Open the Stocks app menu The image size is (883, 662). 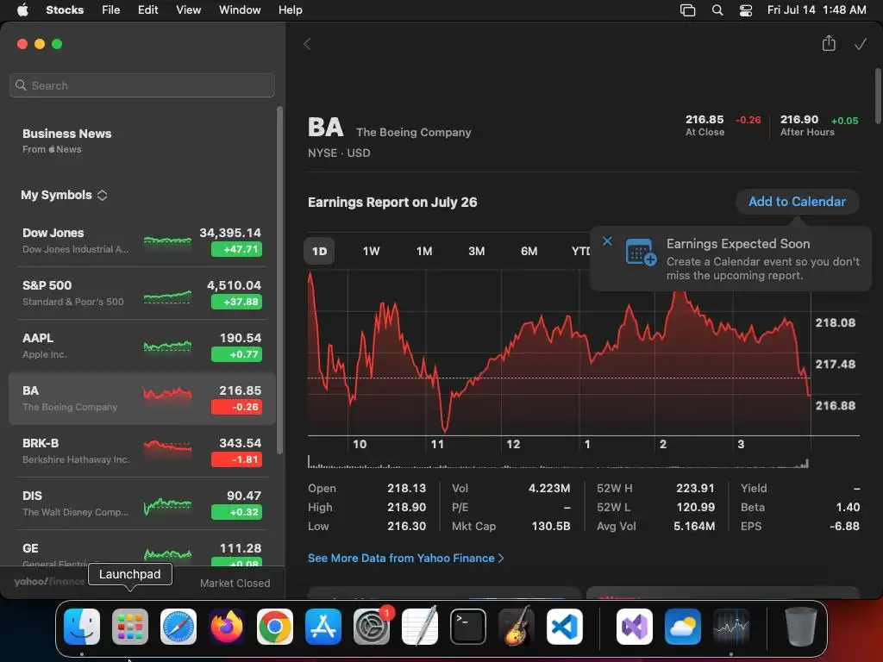[x=65, y=9]
